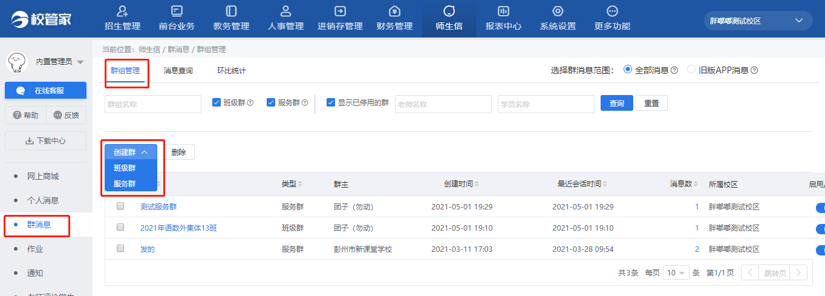Image resolution: width=825 pixels, height=296 pixels.
Task: Choose 班级群 from the 创建群 menu
Action: (125, 168)
